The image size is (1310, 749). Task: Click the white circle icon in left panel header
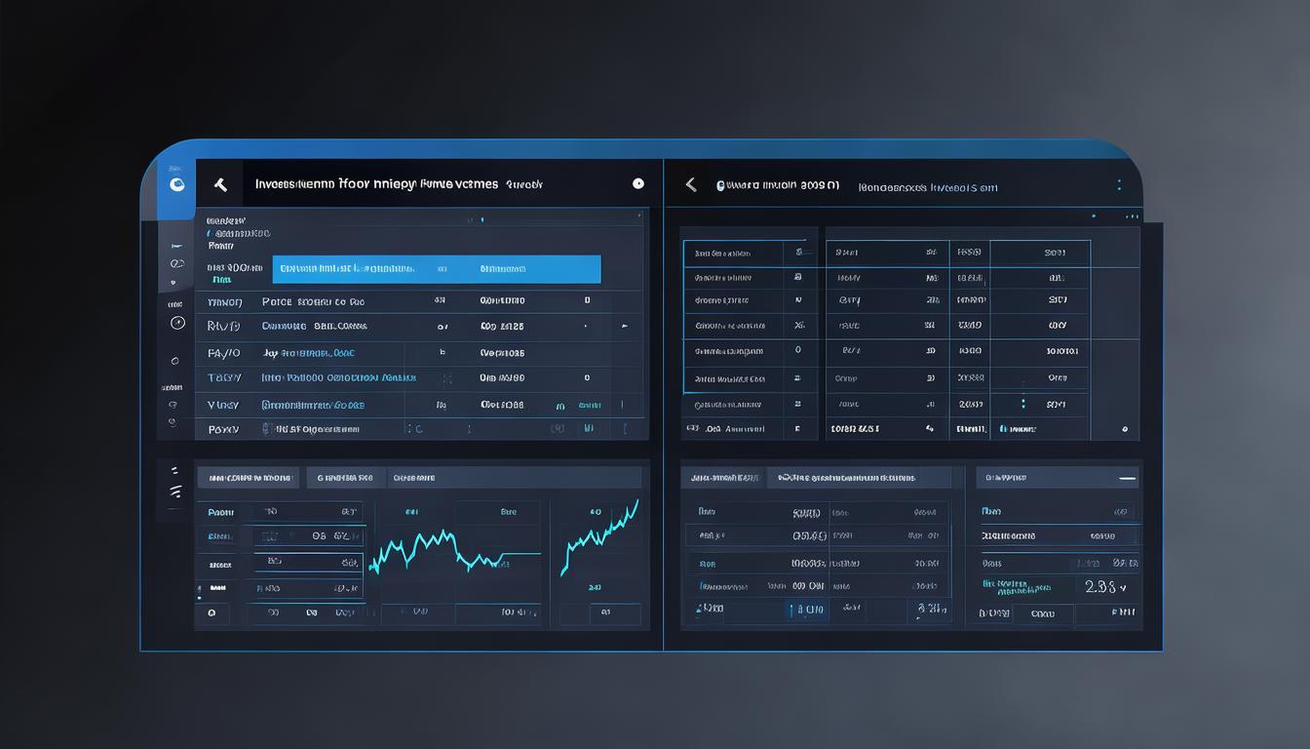point(638,183)
